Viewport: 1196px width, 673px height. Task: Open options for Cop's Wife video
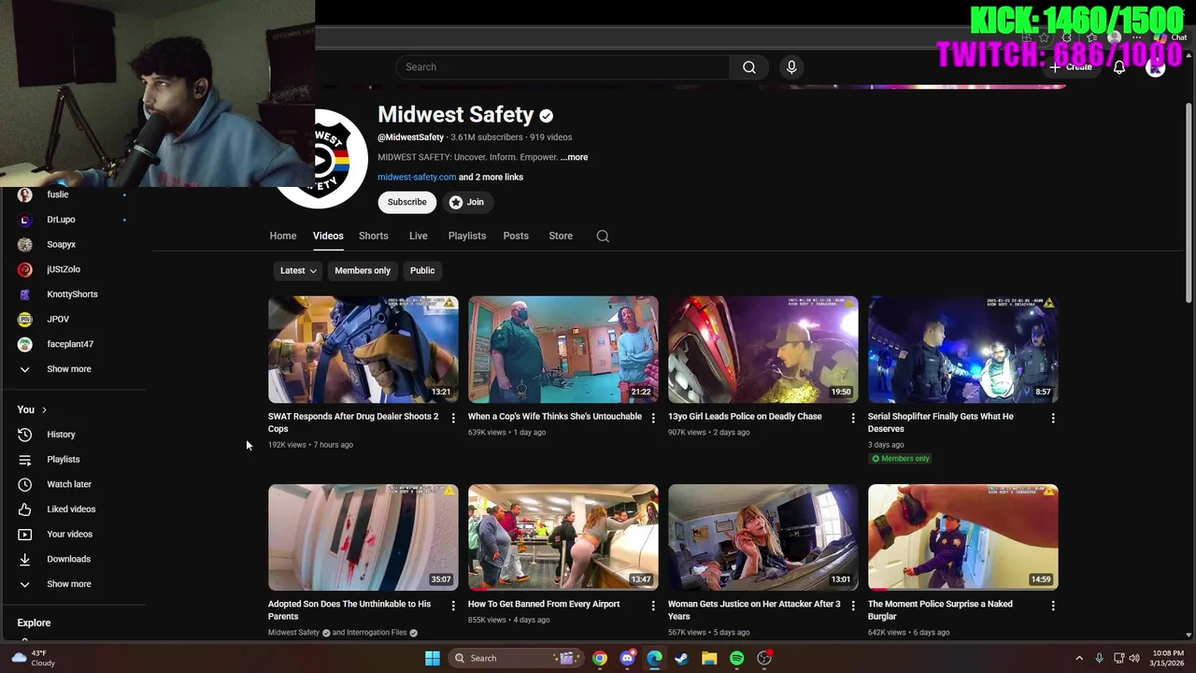point(653,418)
